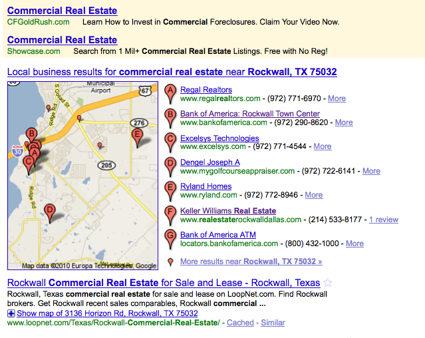425x338 pixels.
Task: Open Local business results near Rockwall heading
Action: pos(172,72)
